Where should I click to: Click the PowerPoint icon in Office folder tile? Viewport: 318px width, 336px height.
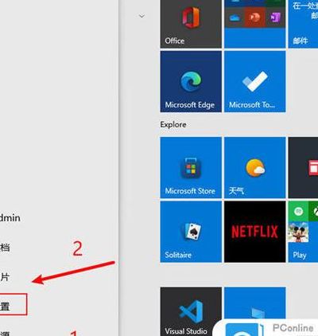tap(254, 18)
